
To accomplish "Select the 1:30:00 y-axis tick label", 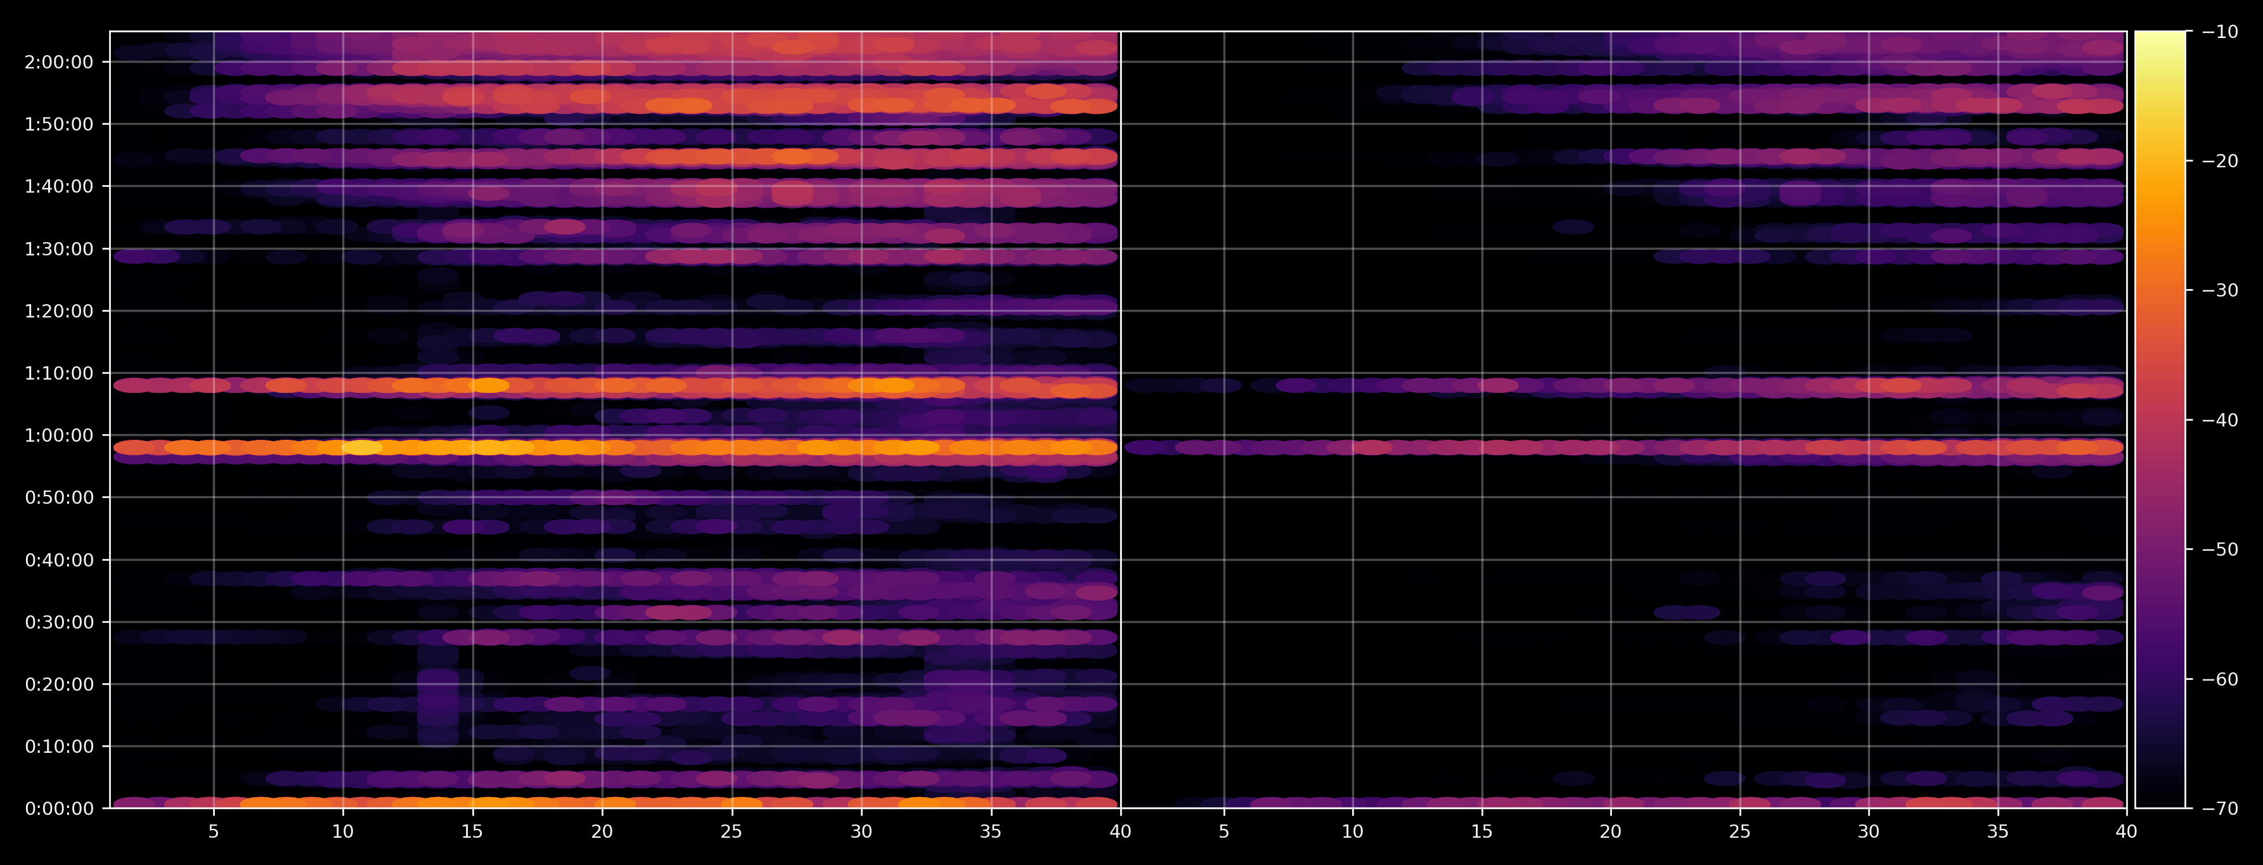I will [59, 250].
